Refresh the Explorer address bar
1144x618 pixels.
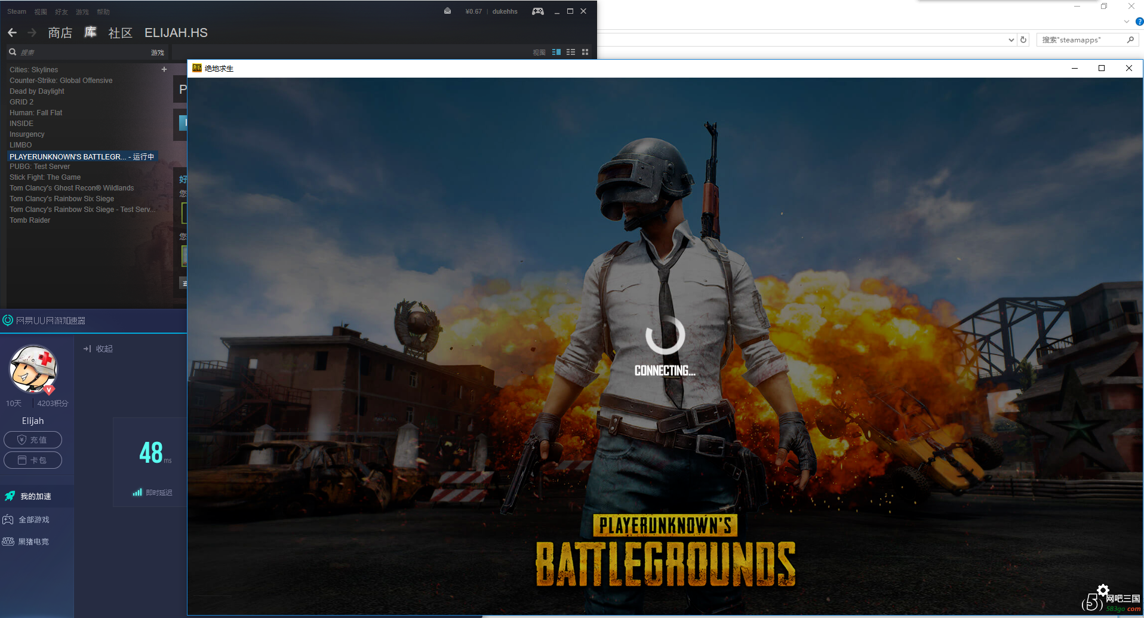pos(1023,40)
